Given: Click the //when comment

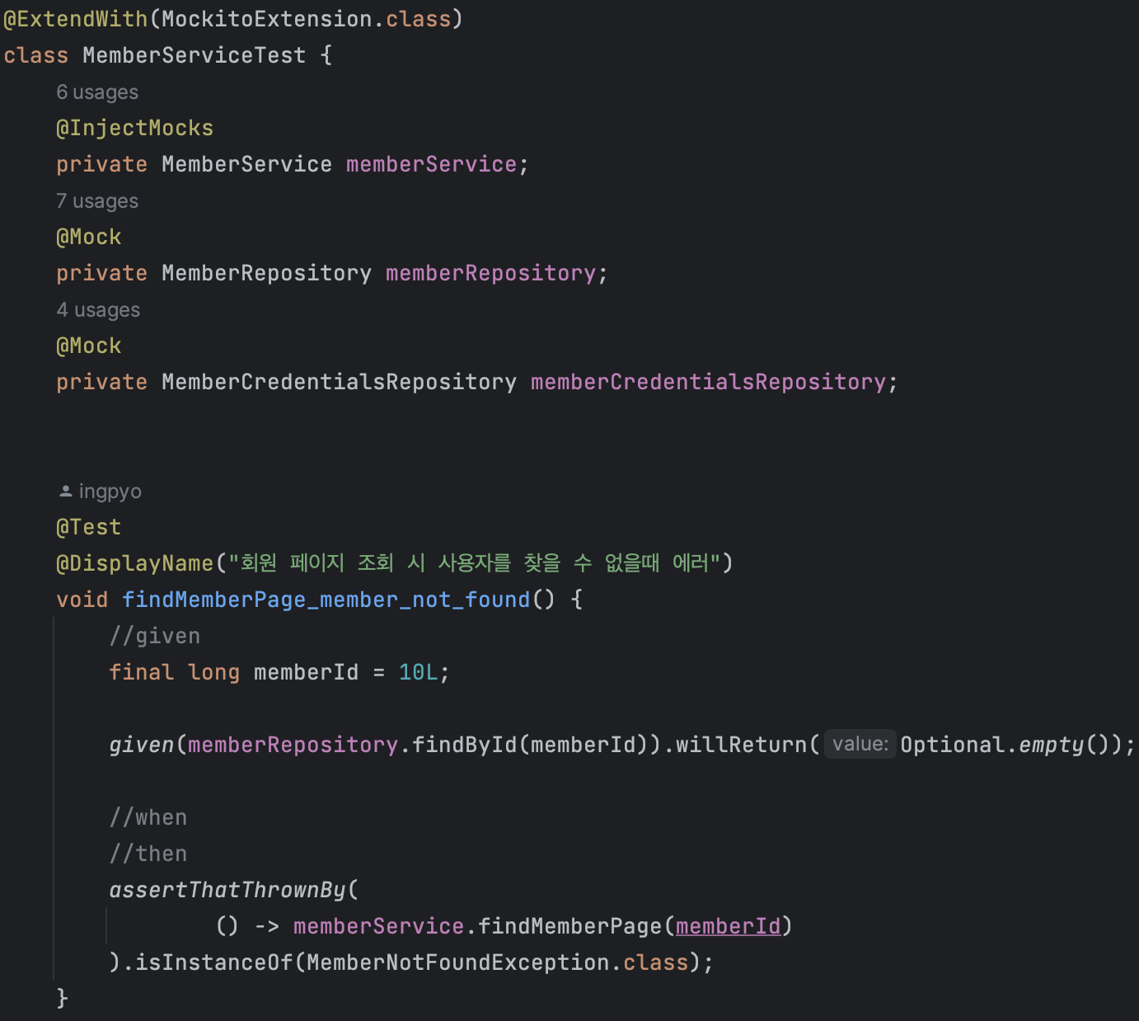Looking at the screenshot, I should coord(148,817).
